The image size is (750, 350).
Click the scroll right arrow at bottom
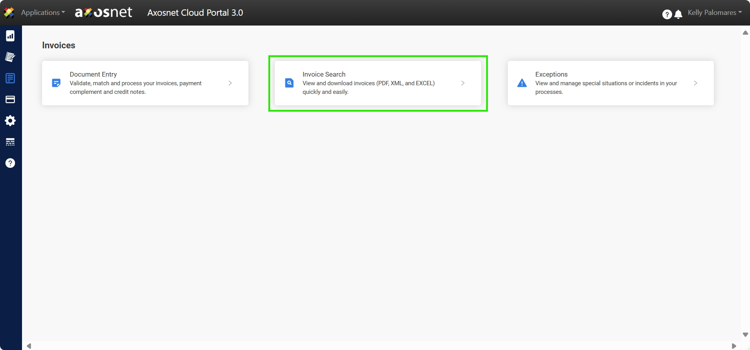(x=733, y=346)
